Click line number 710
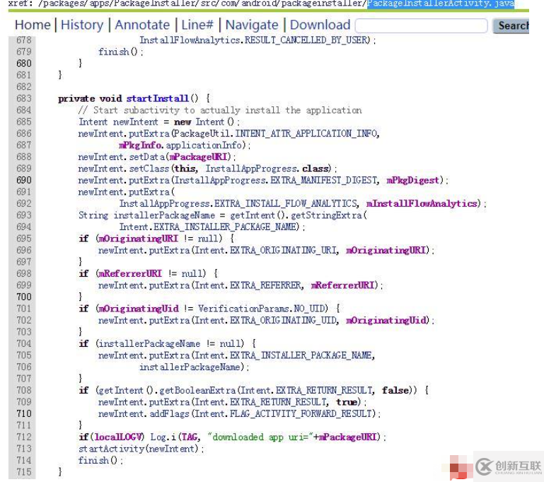The image size is (544, 482). (x=23, y=413)
